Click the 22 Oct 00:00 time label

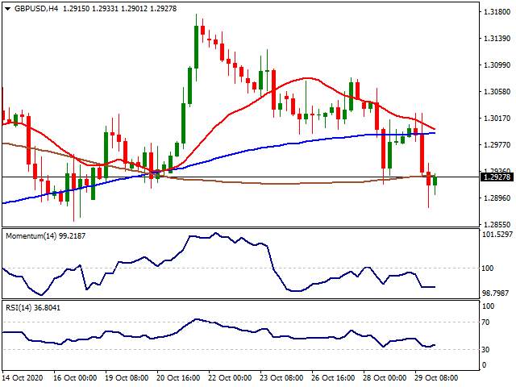[x=230, y=377]
